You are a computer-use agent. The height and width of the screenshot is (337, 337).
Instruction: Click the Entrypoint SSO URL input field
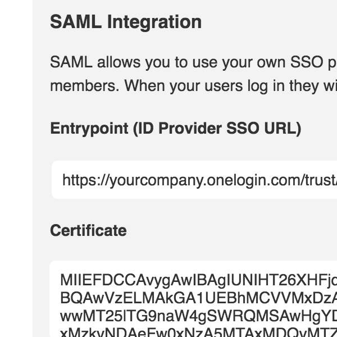[194, 180]
